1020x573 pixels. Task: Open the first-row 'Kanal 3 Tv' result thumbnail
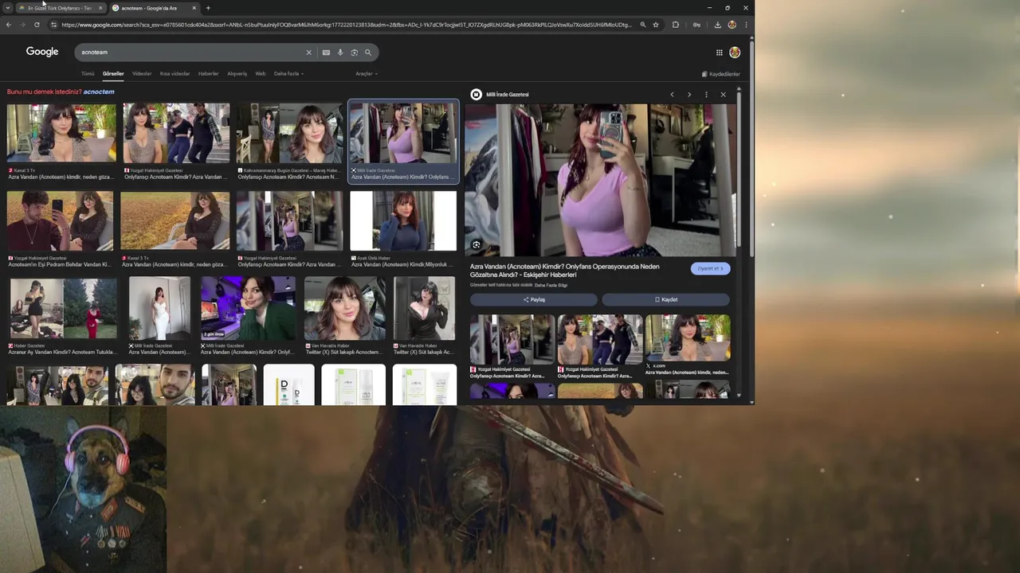point(61,133)
